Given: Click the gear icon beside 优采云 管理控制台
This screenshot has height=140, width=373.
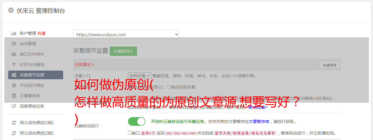Looking at the screenshot, I should pyautogui.click(x=11, y=10).
